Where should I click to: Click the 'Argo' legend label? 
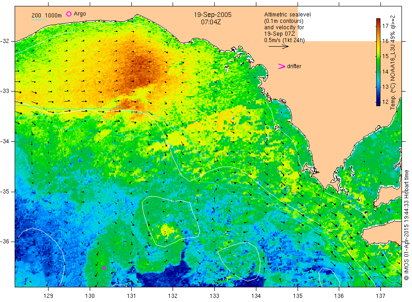(x=80, y=14)
